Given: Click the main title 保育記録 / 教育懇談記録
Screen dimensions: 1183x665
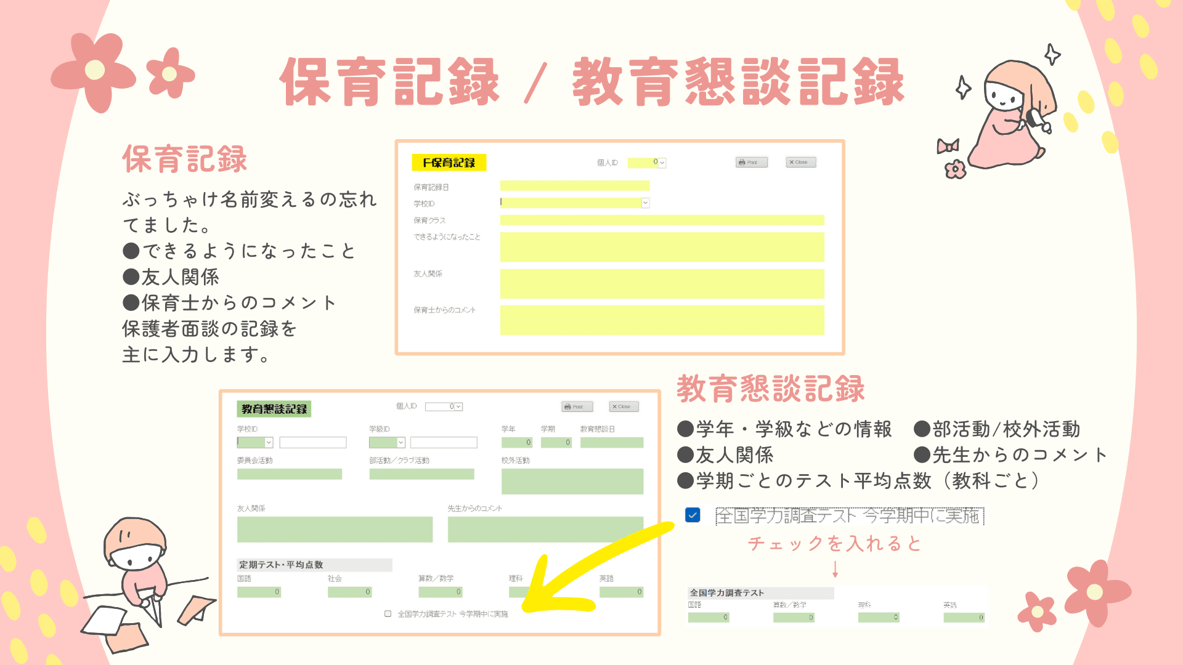Looking at the screenshot, I should 592,82.
